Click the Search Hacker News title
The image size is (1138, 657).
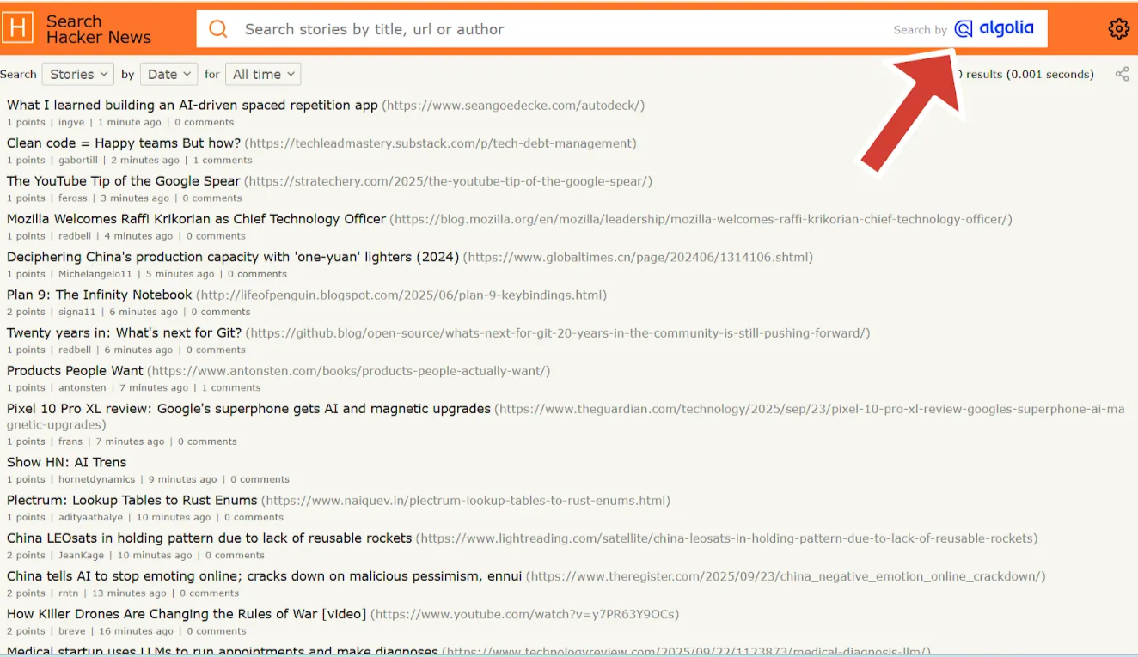click(98, 29)
